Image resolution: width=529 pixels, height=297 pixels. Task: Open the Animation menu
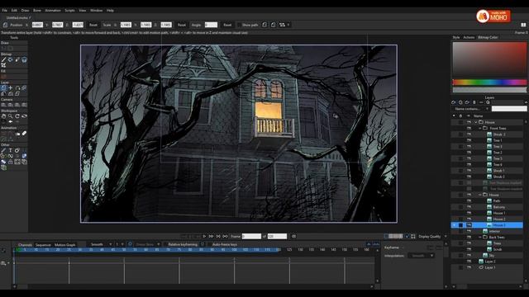[53, 11]
